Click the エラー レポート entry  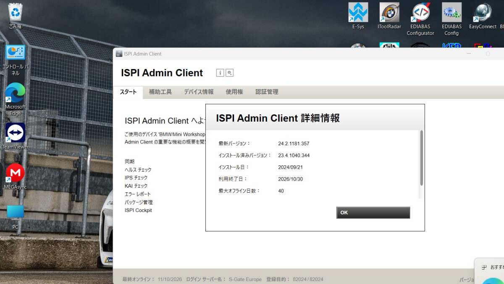click(x=138, y=194)
